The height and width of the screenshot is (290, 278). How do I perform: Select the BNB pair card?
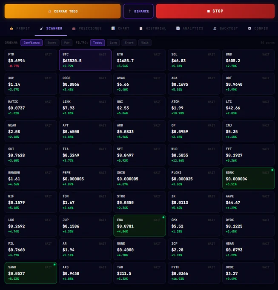pyautogui.click(x=249, y=60)
